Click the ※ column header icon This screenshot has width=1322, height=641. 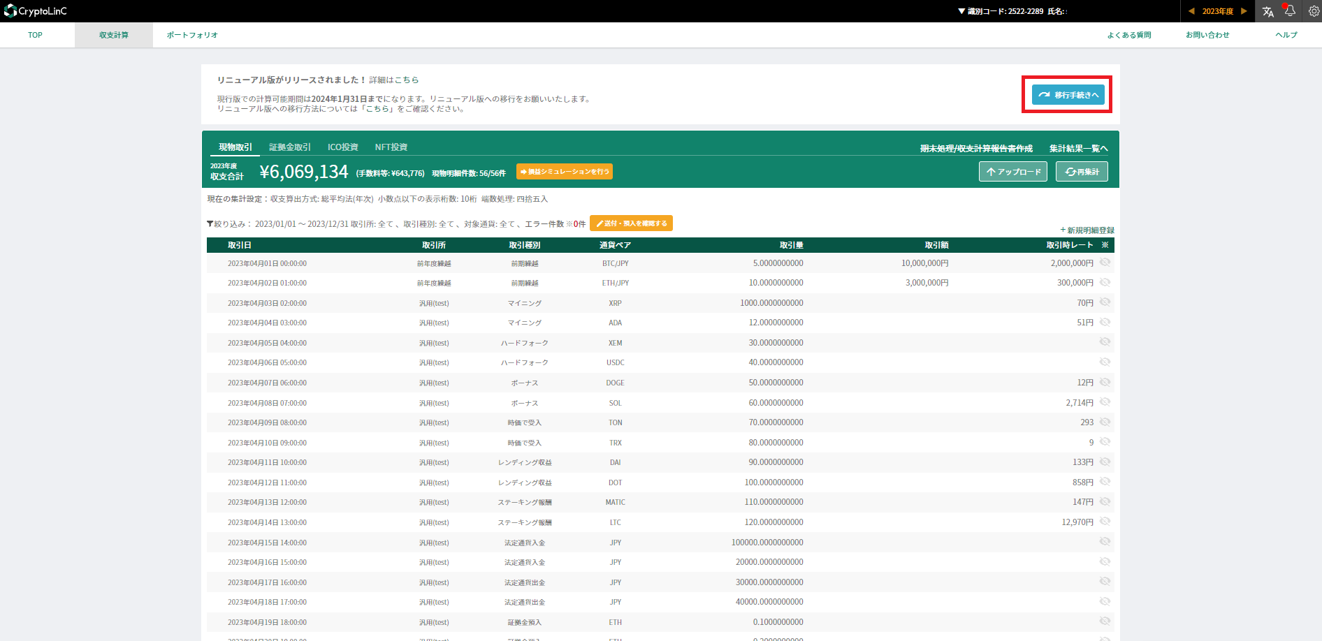pos(1105,245)
